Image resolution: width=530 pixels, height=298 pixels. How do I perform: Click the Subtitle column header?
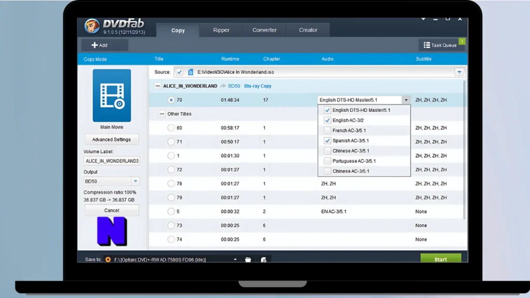[423, 59]
